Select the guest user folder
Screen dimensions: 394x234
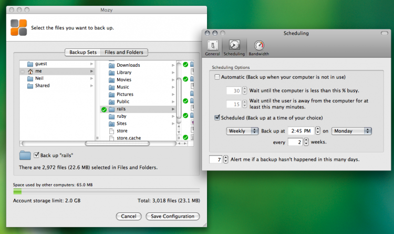pyautogui.click(x=57, y=64)
